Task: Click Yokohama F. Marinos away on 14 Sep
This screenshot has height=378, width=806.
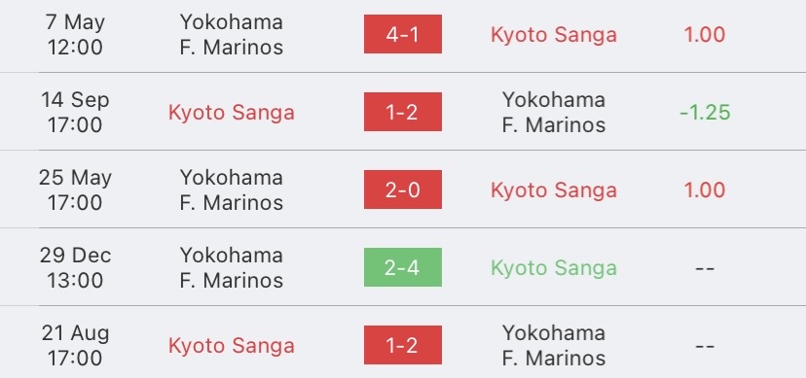Action: tap(554, 112)
